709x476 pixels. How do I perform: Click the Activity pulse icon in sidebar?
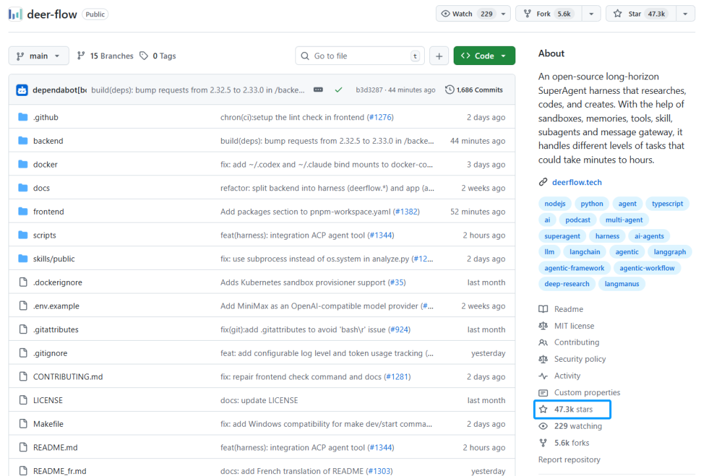(544, 376)
